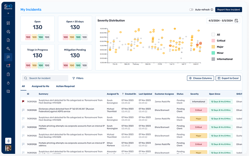
Task: Flag the Major incident assigned to Michael Thornfield
Action: click(23, 136)
